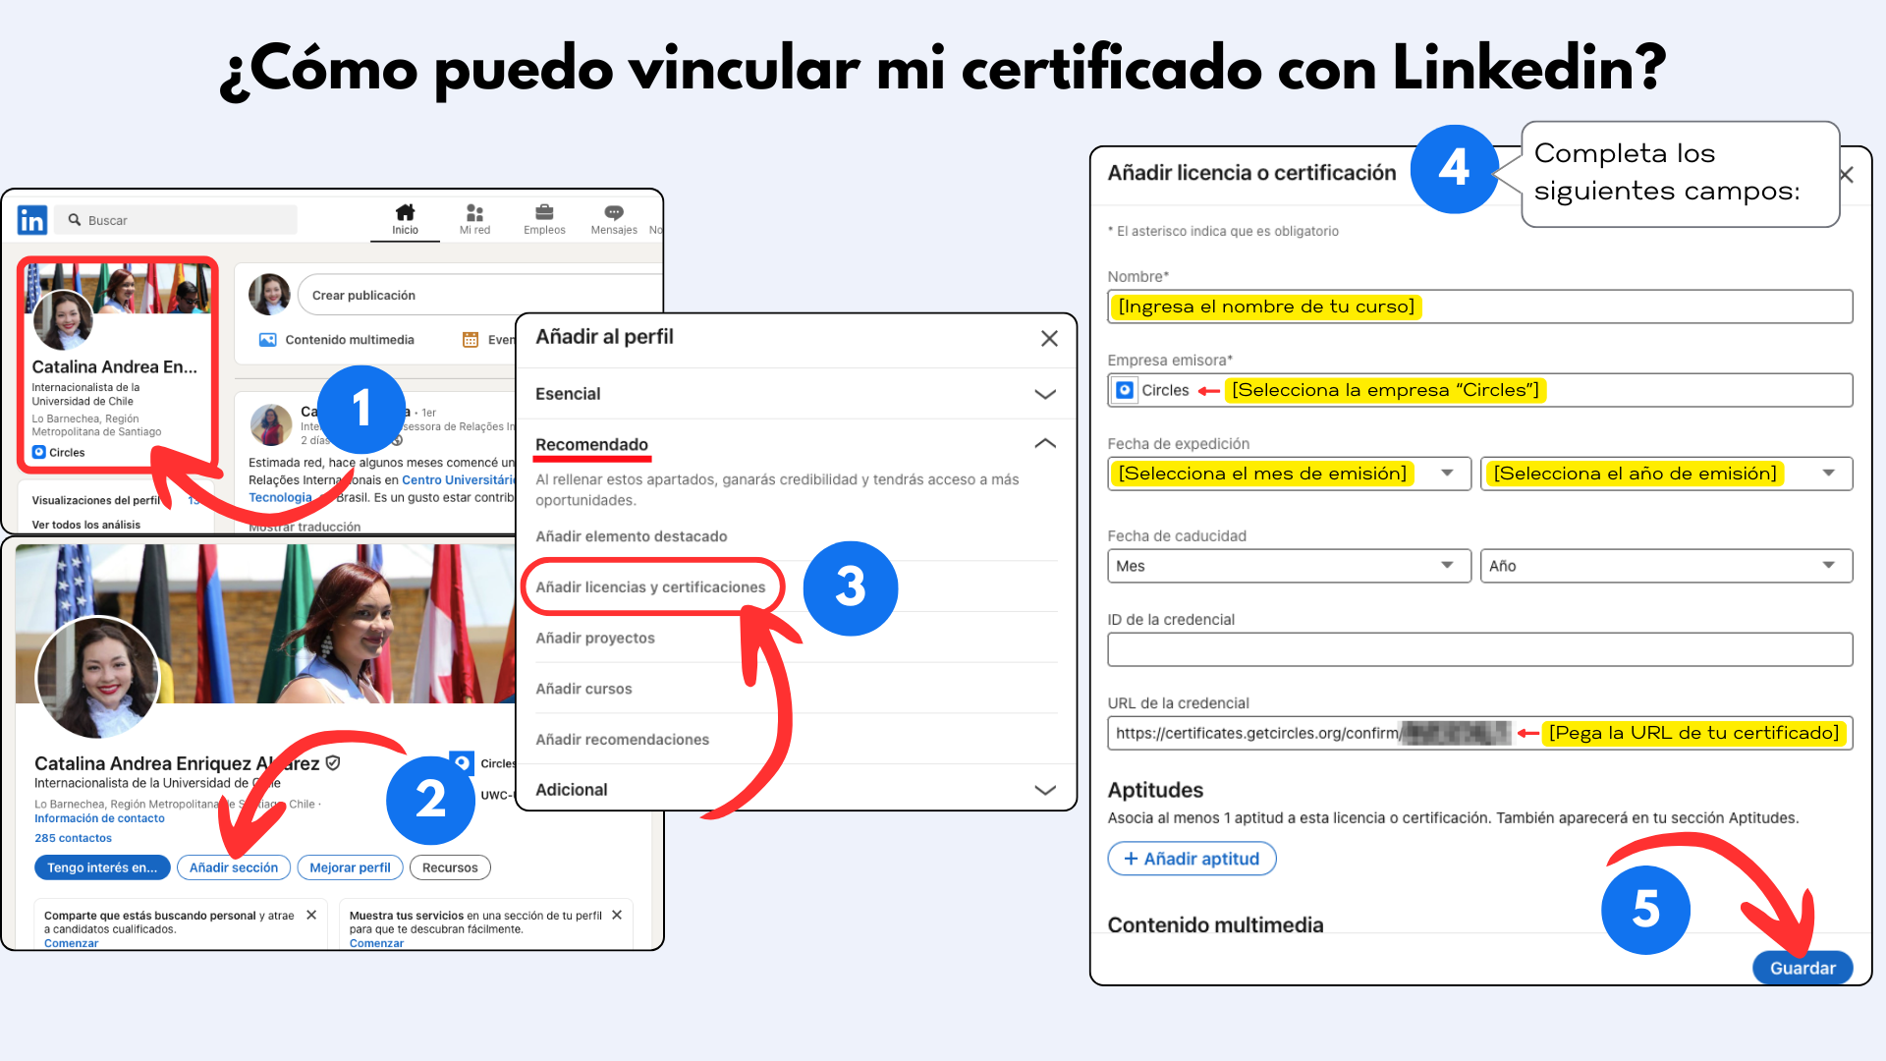Select Añadir licencias y certificaciones
The width and height of the screenshot is (1886, 1061).
click(650, 587)
